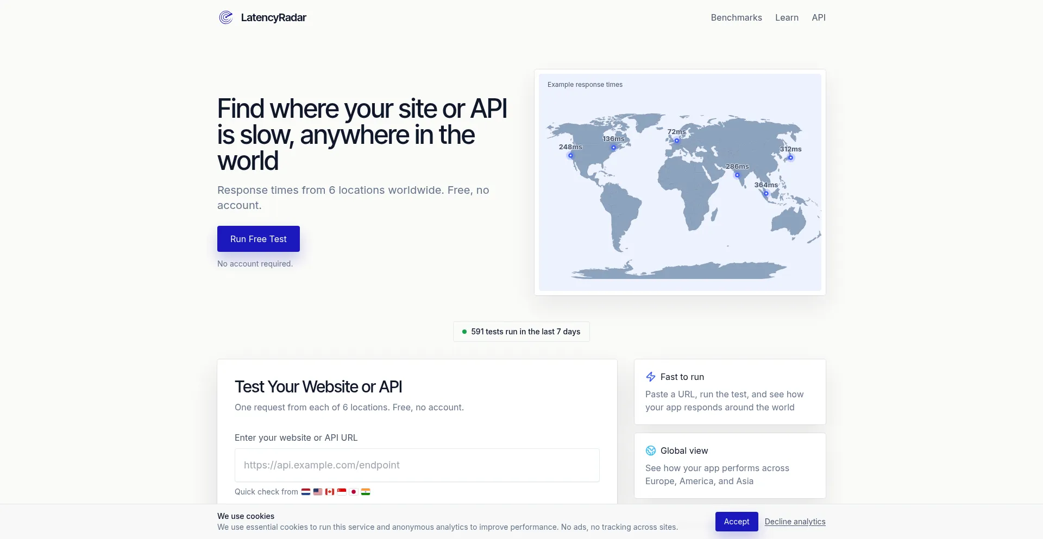Screen dimensions: 1043x539
Task: Click the 'Enter your website or API URL' label
Action: coord(296,437)
